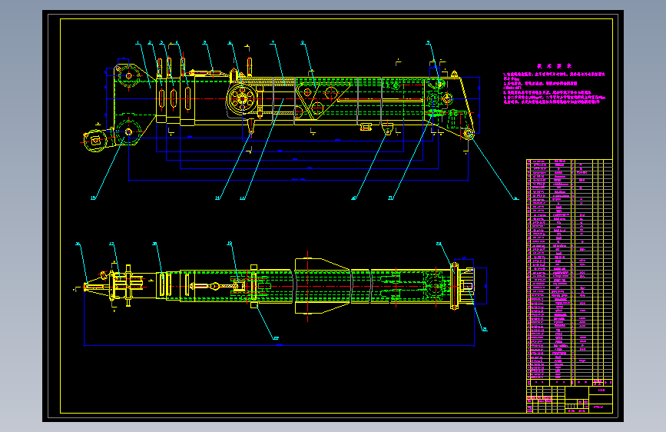Click the title block under the parts list
666x432 pixels.
569,399
